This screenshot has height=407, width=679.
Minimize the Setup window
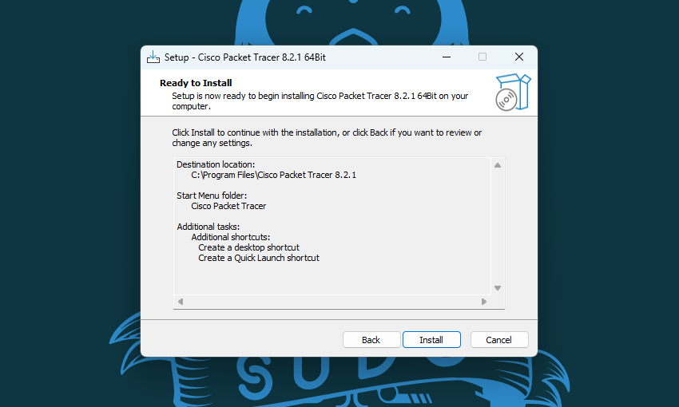click(x=447, y=57)
